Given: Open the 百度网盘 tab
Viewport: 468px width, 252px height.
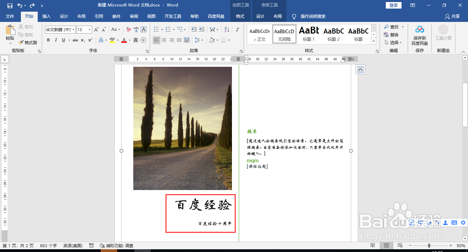Looking at the screenshot, I should [x=216, y=16].
